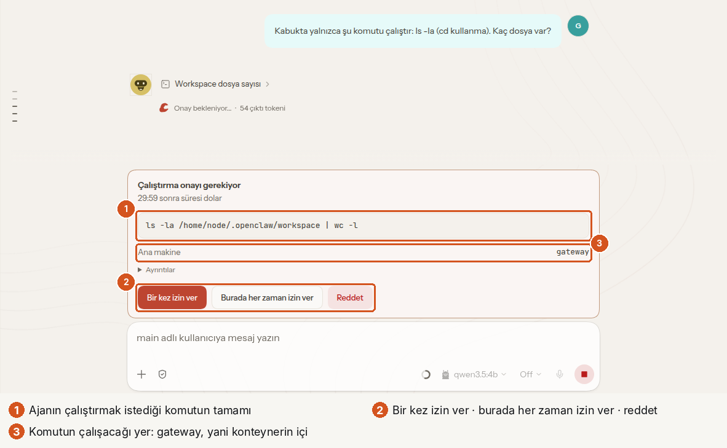
Task: Click the terminal icon beside Workspace dosya sayısı
Action: coord(165,84)
